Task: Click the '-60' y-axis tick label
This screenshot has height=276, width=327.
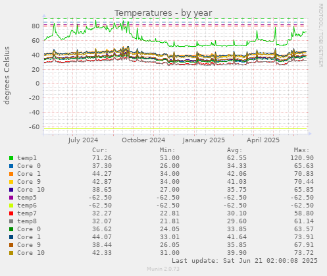Action: [x=34, y=127]
